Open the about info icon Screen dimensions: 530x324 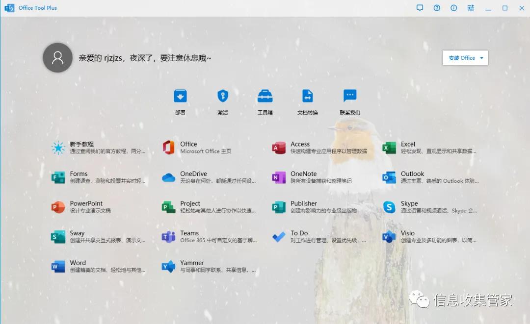click(x=453, y=8)
